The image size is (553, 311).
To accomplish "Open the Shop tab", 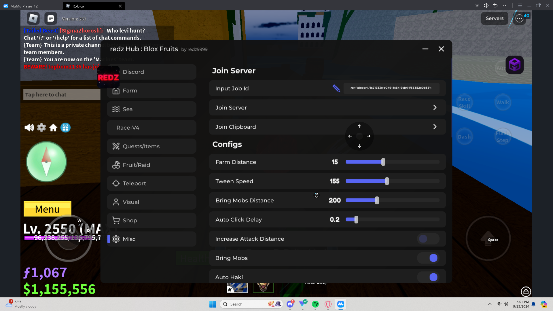I will (151, 221).
